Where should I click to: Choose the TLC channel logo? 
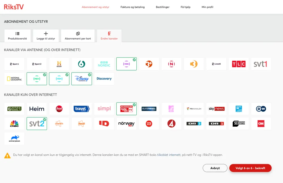(x=239, y=64)
